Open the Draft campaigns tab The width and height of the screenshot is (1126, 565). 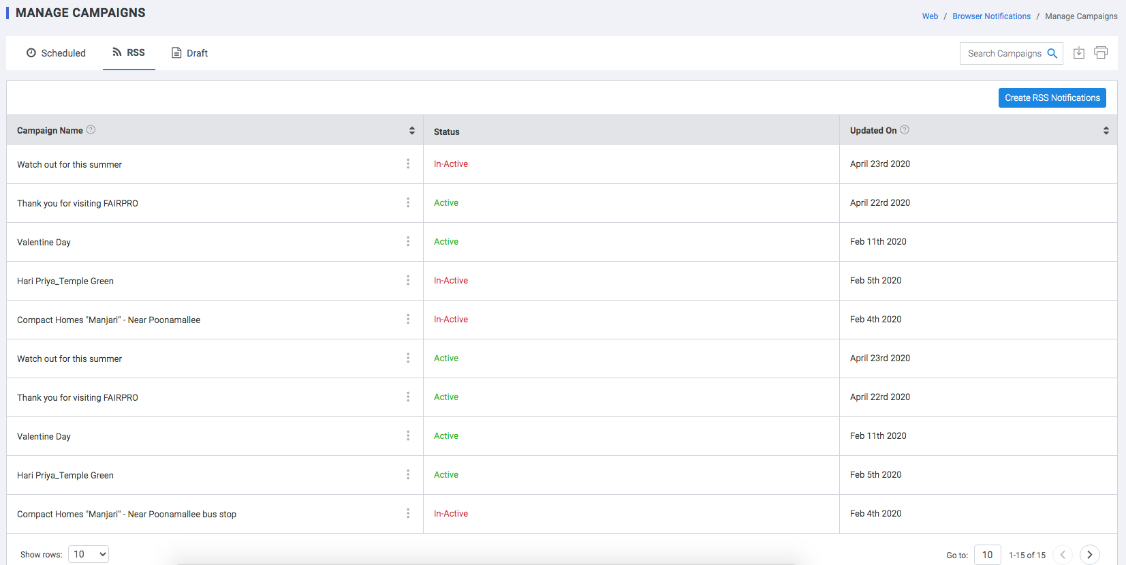pos(189,53)
